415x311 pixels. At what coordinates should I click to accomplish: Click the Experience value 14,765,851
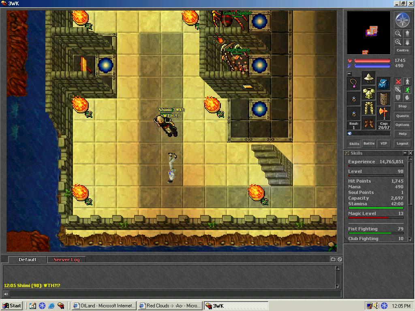click(391, 162)
